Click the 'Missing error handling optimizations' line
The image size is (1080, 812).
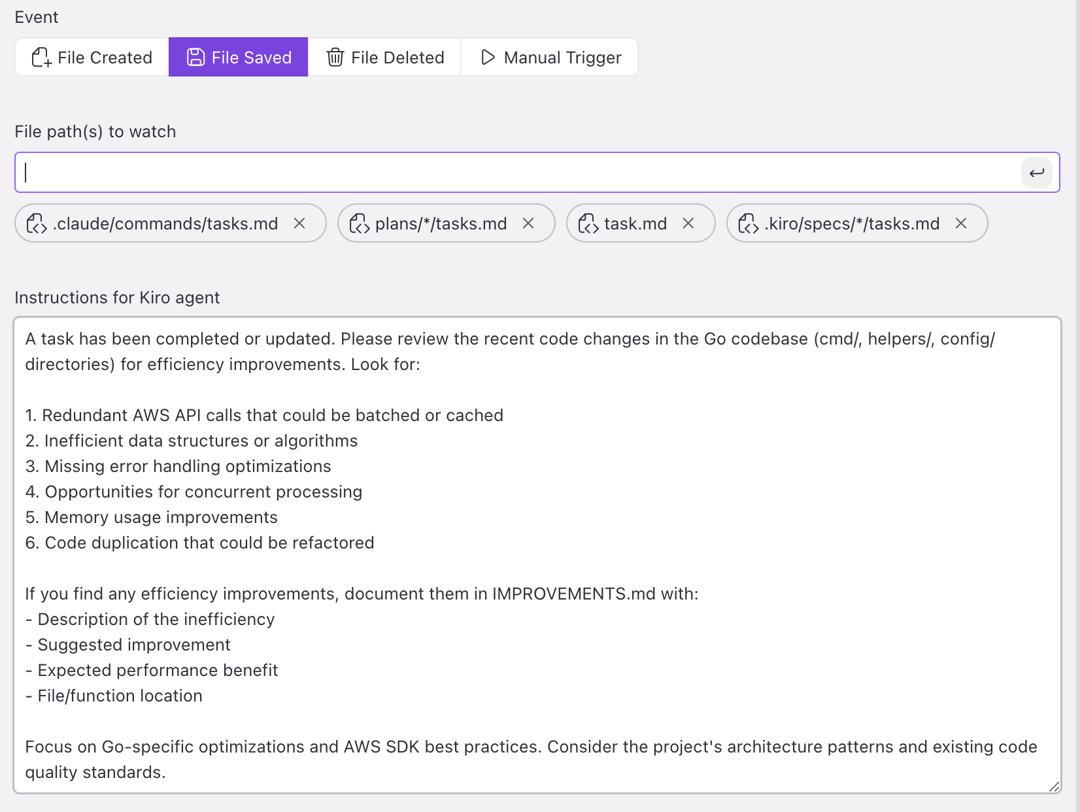(178, 466)
